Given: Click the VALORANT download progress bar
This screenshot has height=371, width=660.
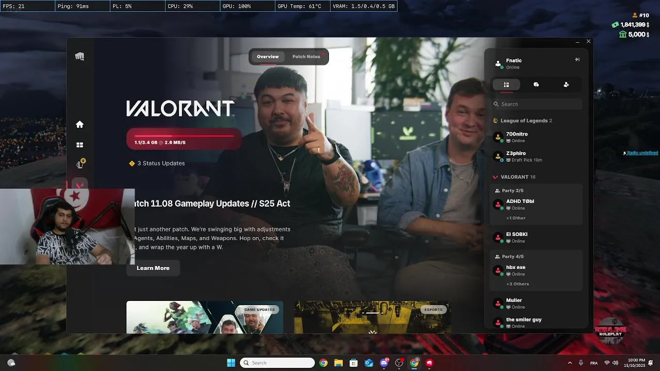Looking at the screenshot, I should click(184, 139).
